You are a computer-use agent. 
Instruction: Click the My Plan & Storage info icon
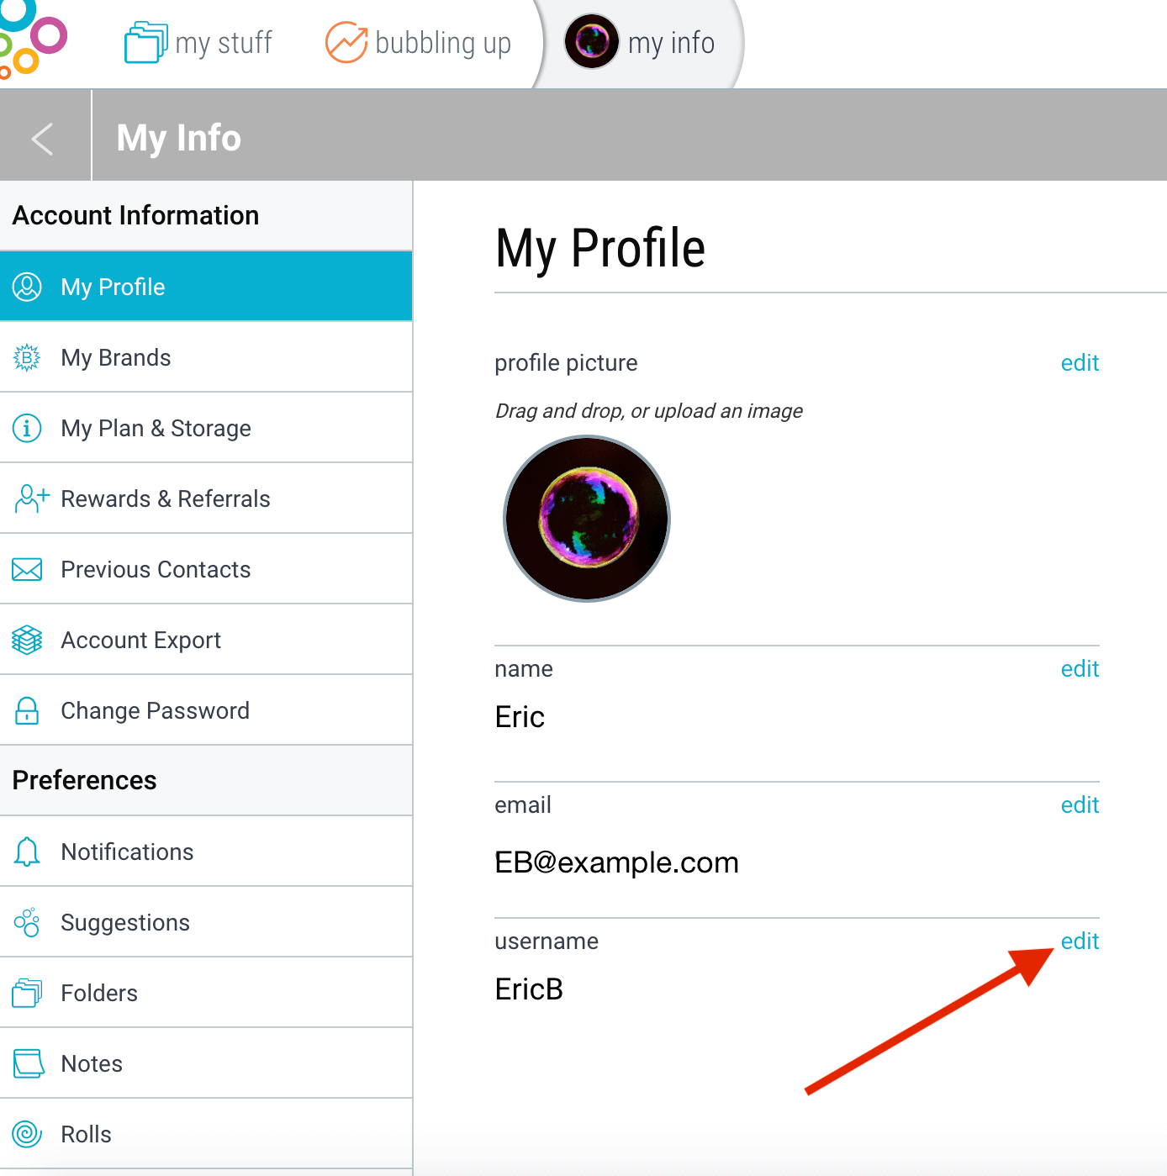[27, 429]
